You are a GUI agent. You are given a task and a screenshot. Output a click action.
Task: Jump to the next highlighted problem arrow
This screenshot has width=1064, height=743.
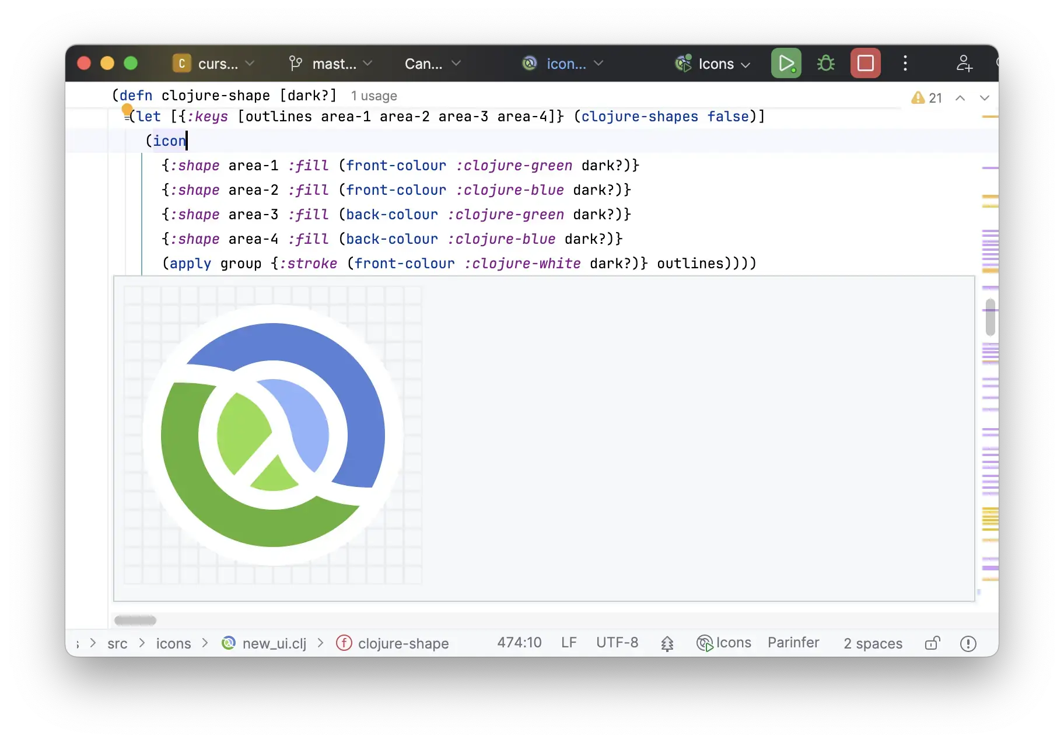click(x=984, y=98)
